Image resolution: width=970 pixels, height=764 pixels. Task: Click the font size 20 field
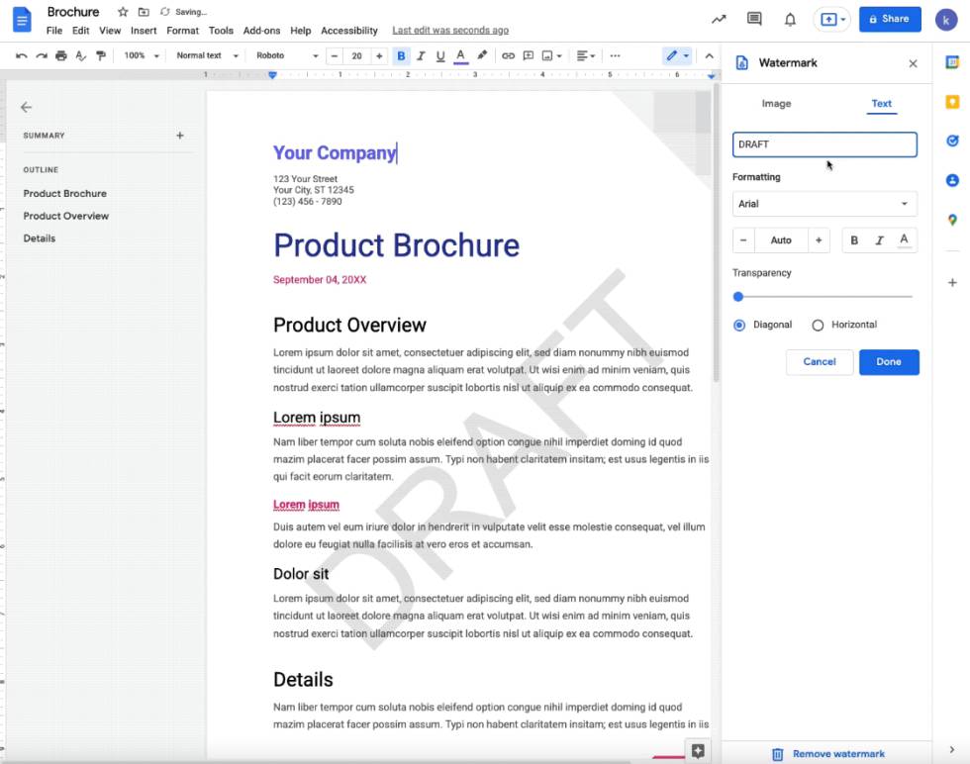357,55
